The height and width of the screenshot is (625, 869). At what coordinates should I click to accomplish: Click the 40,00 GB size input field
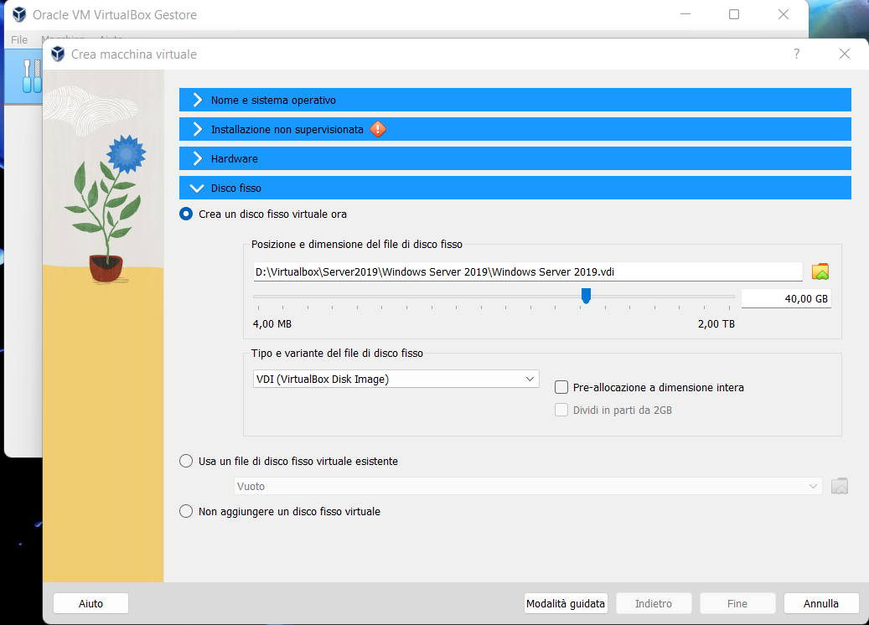(x=786, y=298)
